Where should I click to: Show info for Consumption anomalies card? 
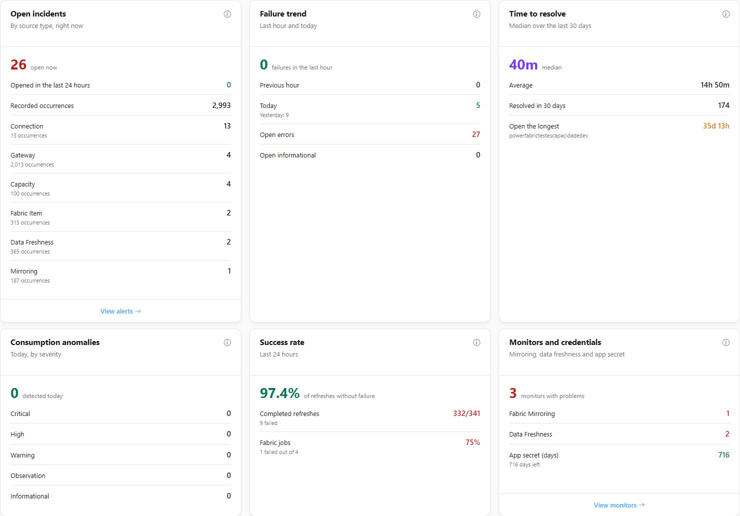(x=227, y=342)
